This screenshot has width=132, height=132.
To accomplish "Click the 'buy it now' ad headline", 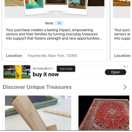I will coord(46,75).
